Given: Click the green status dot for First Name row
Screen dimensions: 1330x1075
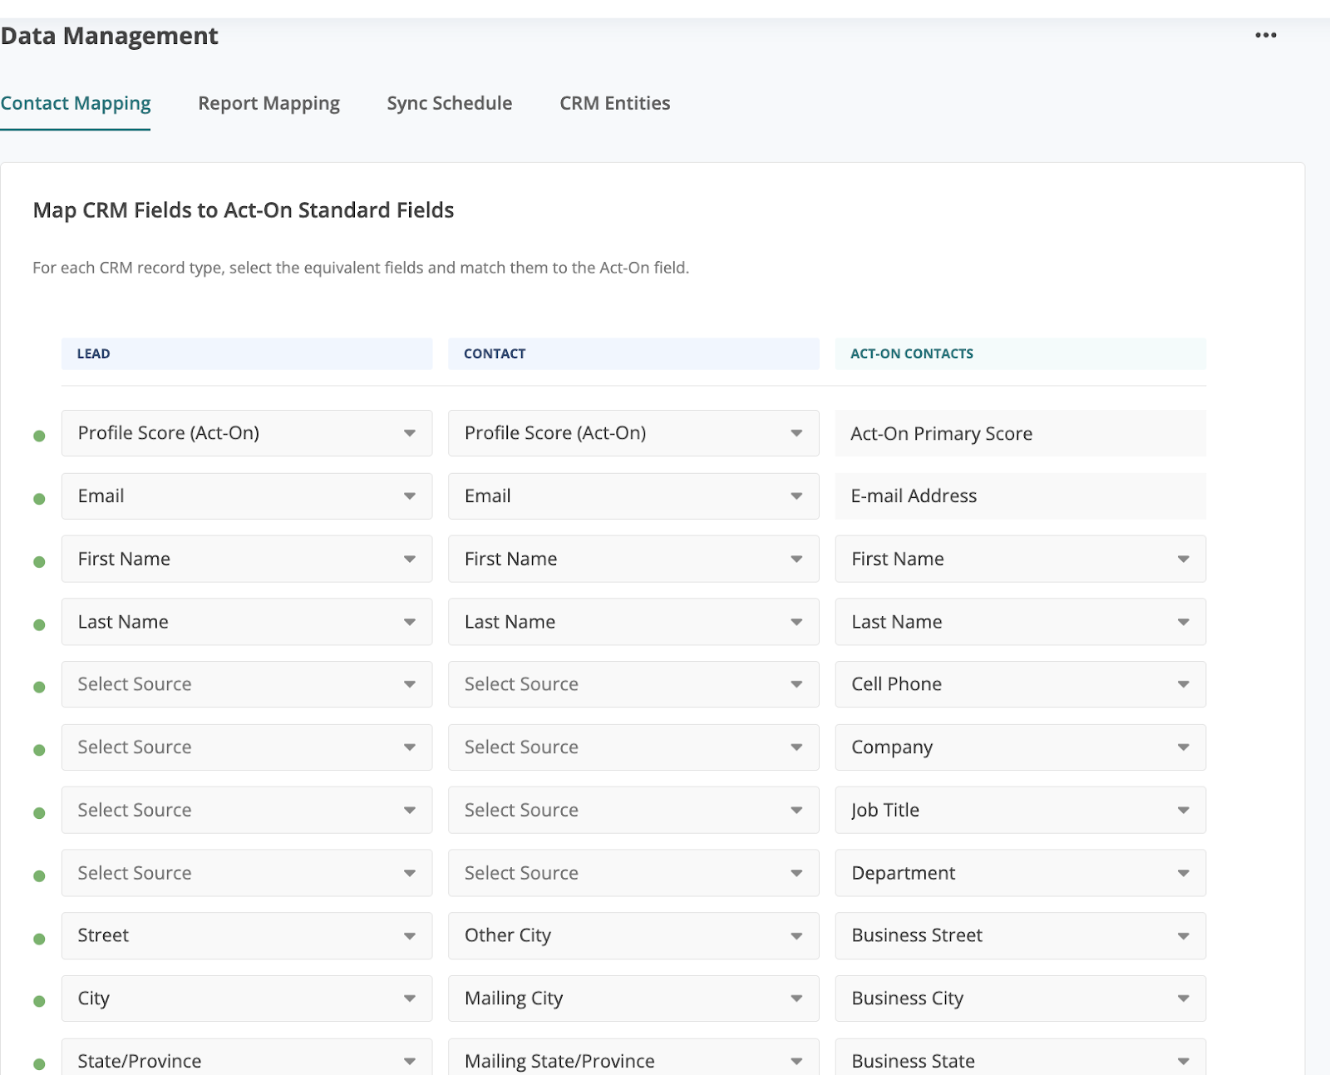Looking at the screenshot, I should click(39, 562).
